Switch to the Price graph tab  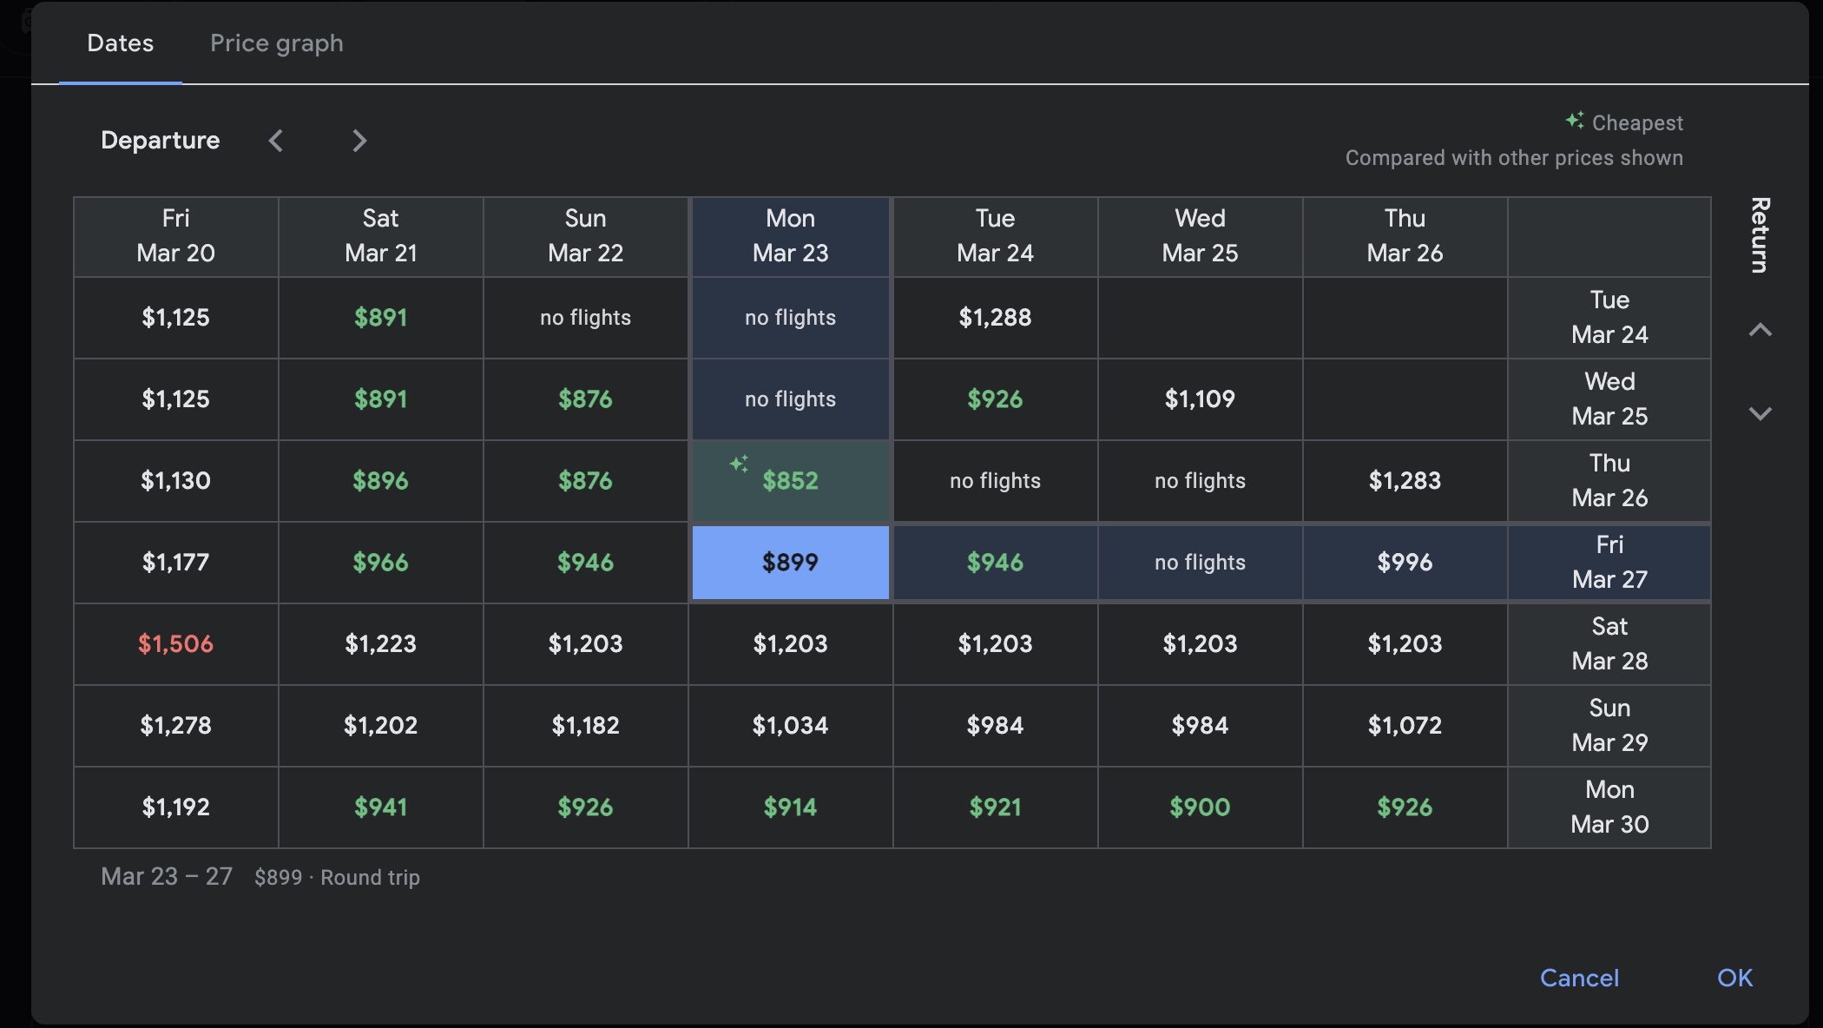tap(276, 43)
